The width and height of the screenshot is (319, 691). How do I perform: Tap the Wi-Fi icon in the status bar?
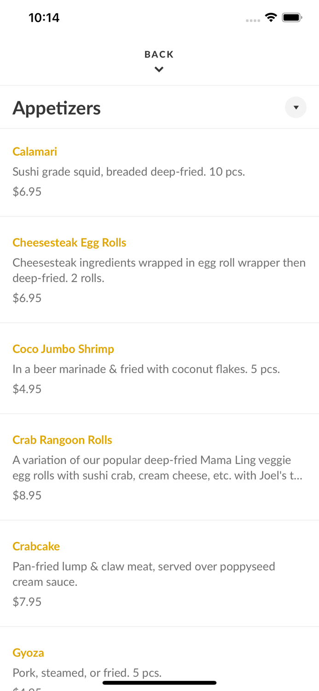pyautogui.click(x=271, y=17)
